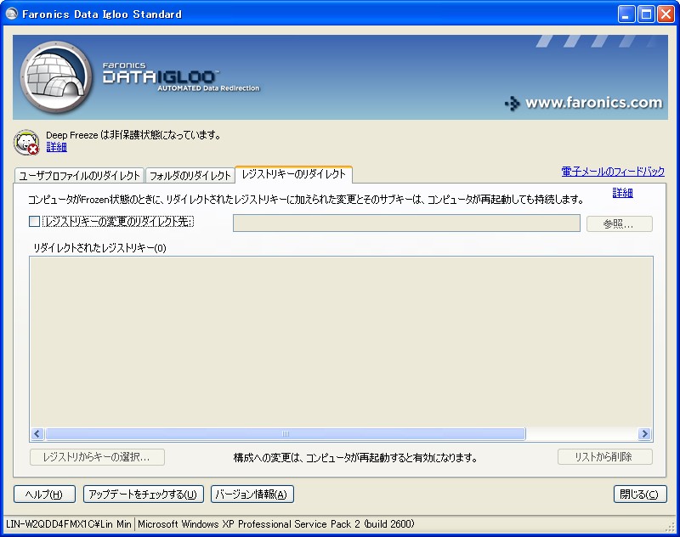Click the Data Igloo logo icon in banner
Viewport: 680px width, 537px height.
[56, 77]
